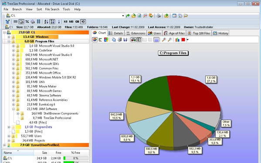Open the Help menu

pos(78,9)
